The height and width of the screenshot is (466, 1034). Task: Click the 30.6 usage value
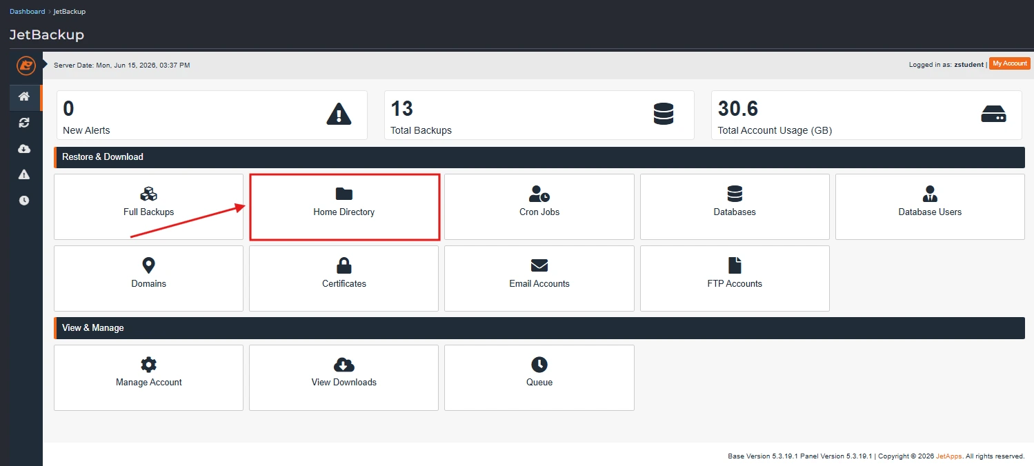pyautogui.click(x=737, y=109)
